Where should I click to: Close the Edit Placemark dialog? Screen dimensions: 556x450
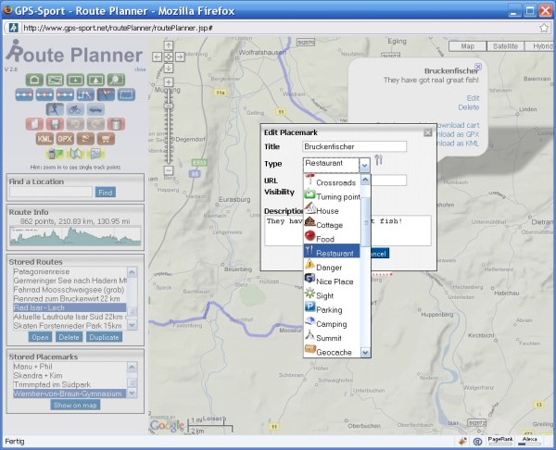[x=428, y=132]
